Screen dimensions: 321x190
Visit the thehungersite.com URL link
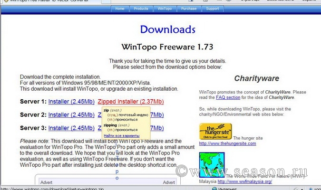(x=227, y=143)
